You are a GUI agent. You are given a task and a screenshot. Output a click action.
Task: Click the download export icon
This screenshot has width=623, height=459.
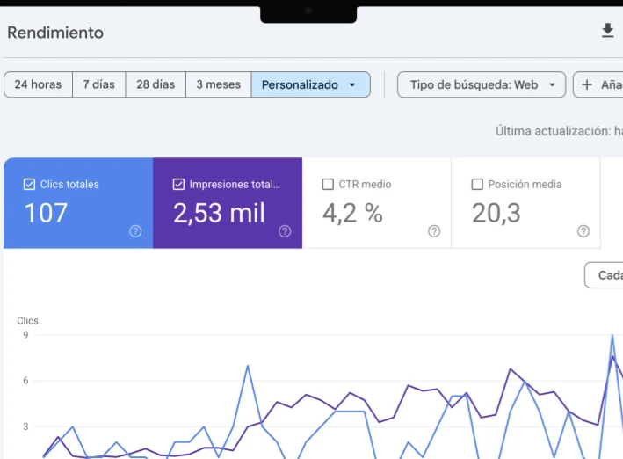[607, 31]
